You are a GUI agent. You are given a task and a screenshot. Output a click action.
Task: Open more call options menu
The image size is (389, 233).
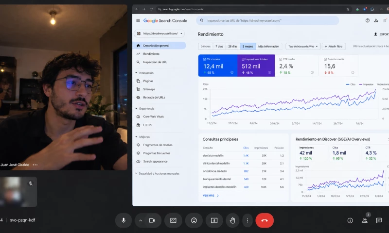point(248,220)
